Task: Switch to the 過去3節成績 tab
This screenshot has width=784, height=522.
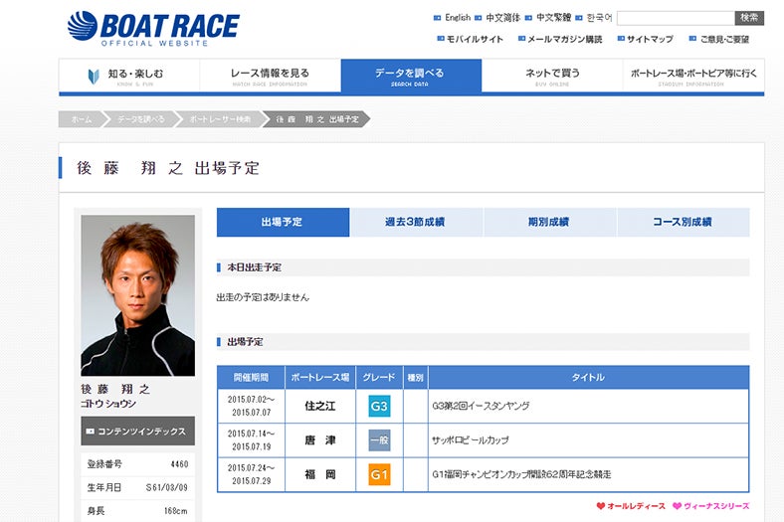Action: 416,222
